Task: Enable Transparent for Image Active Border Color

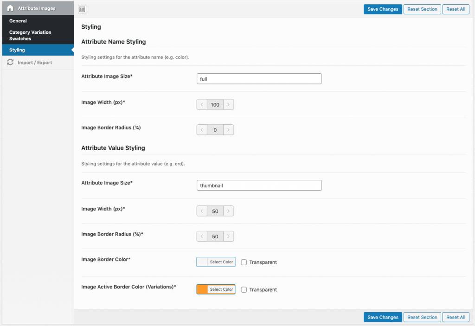Action: (x=244, y=289)
